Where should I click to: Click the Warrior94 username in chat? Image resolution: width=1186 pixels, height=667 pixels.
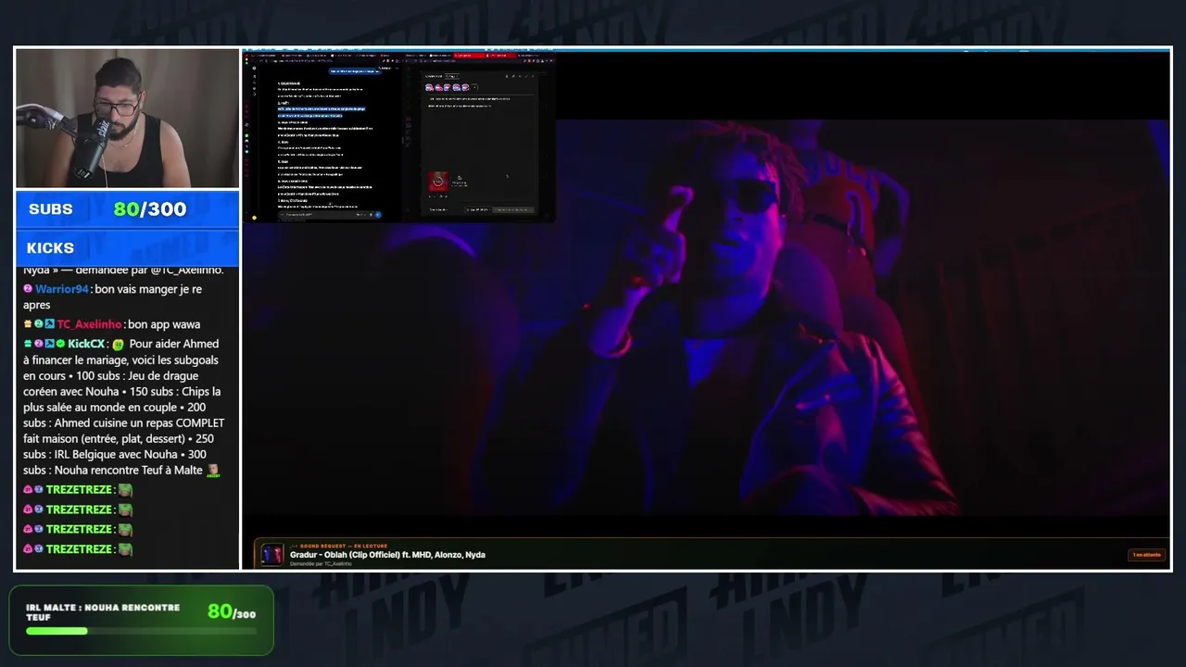point(62,289)
